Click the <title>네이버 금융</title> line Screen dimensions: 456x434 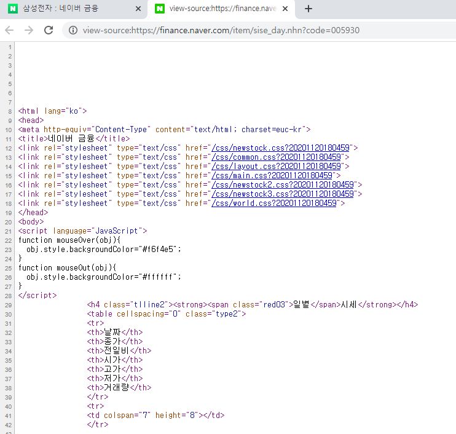pyautogui.click(x=74, y=139)
